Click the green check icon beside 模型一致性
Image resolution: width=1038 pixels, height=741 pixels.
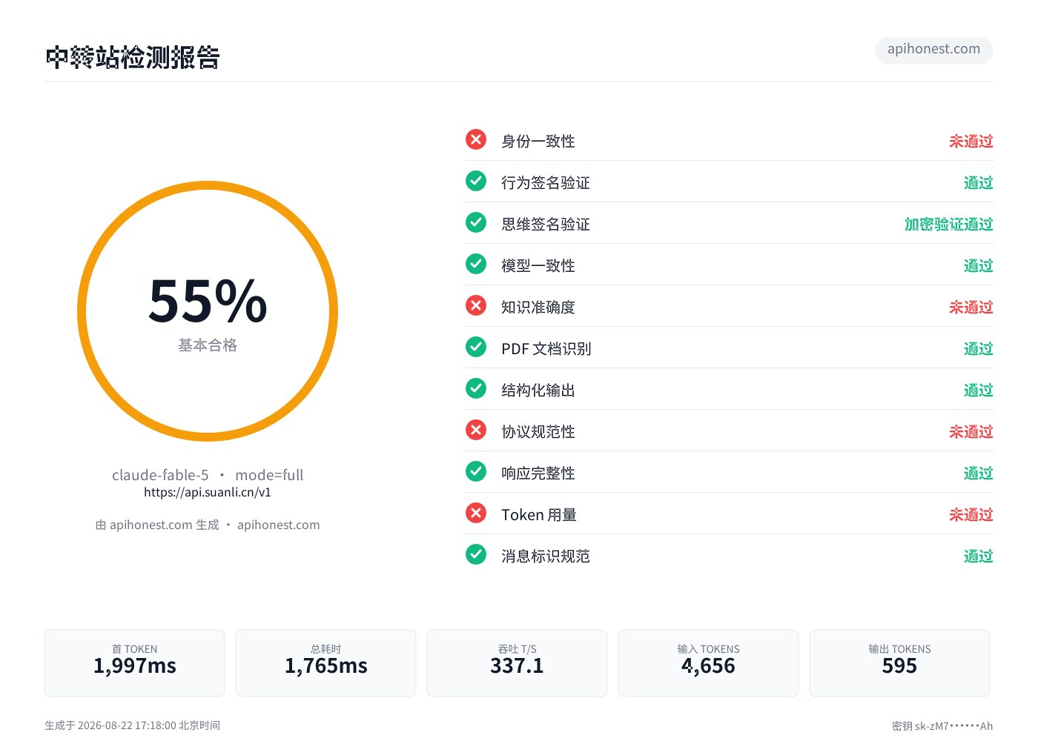(476, 264)
